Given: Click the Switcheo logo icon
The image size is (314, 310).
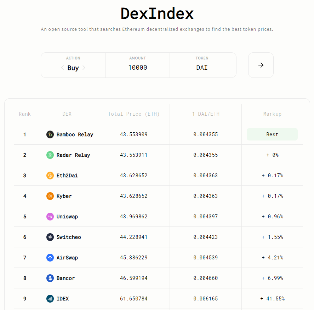Looking at the screenshot, I should (50, 237).
